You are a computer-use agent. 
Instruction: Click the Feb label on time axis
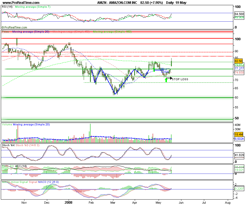coord(91,203)
